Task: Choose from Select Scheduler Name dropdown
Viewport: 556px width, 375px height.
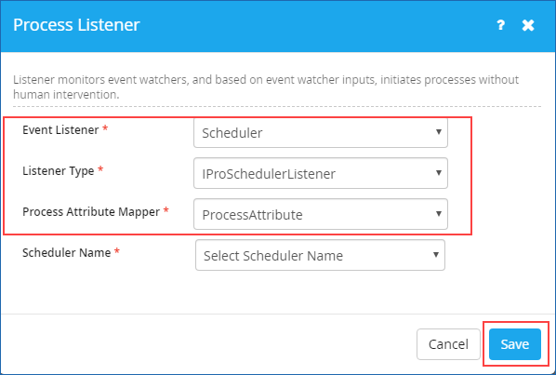Action: point(320,255)
